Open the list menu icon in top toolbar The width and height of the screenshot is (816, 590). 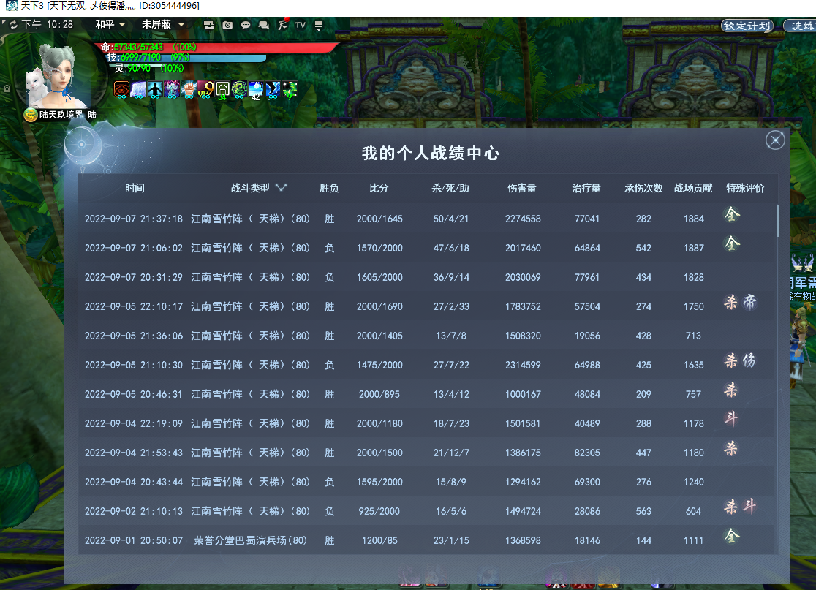[x=319, y=24]
